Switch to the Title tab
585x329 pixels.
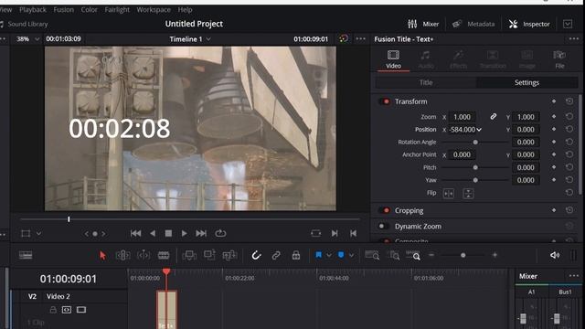click(x=426, y=82)
